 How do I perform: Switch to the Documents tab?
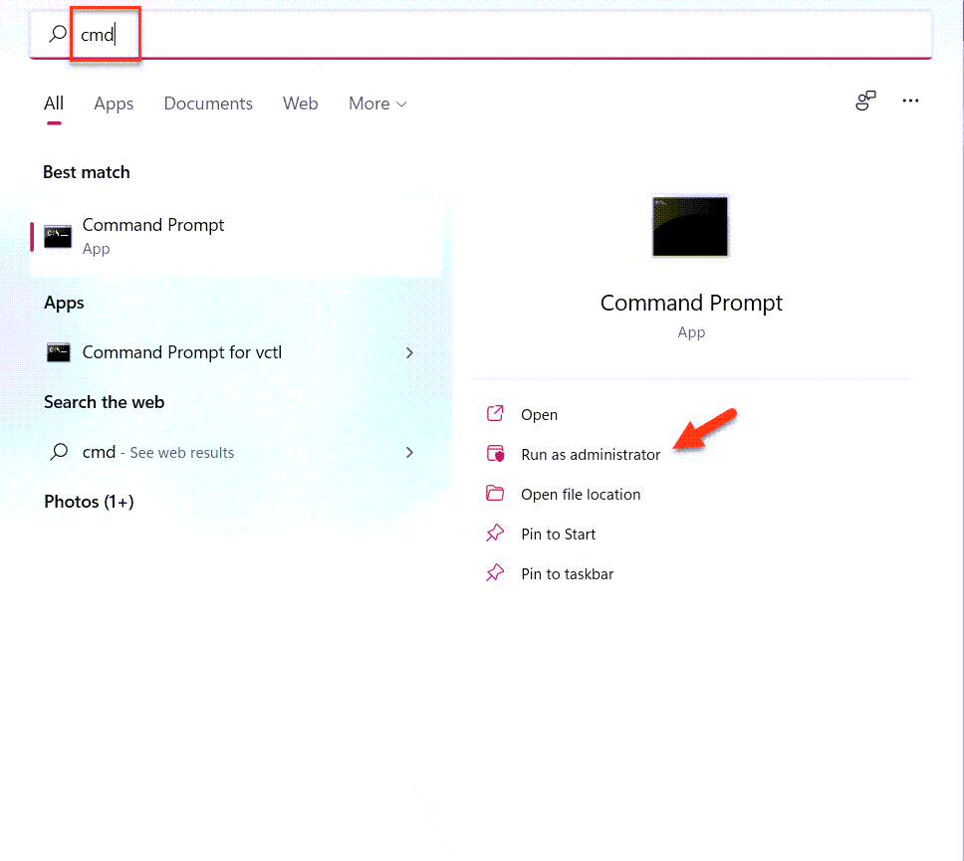(208, 104)
